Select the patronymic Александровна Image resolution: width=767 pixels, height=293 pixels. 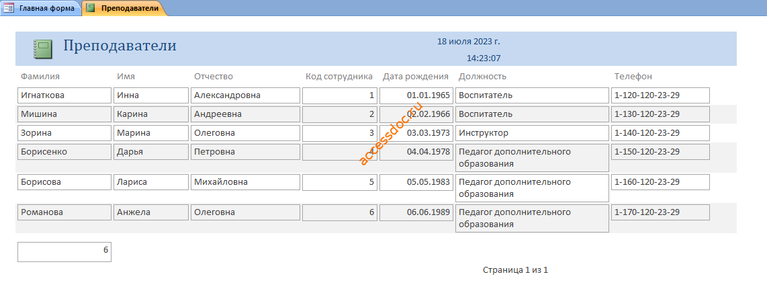click(x=245, y=95)
